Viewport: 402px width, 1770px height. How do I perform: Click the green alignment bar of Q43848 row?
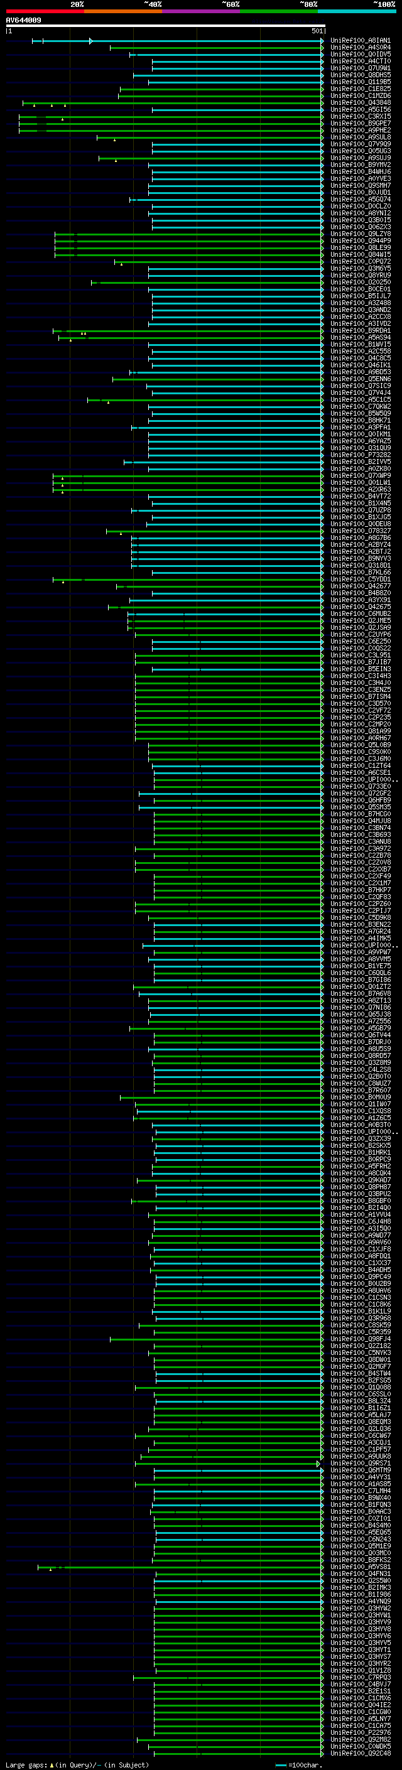coord(173,103)
